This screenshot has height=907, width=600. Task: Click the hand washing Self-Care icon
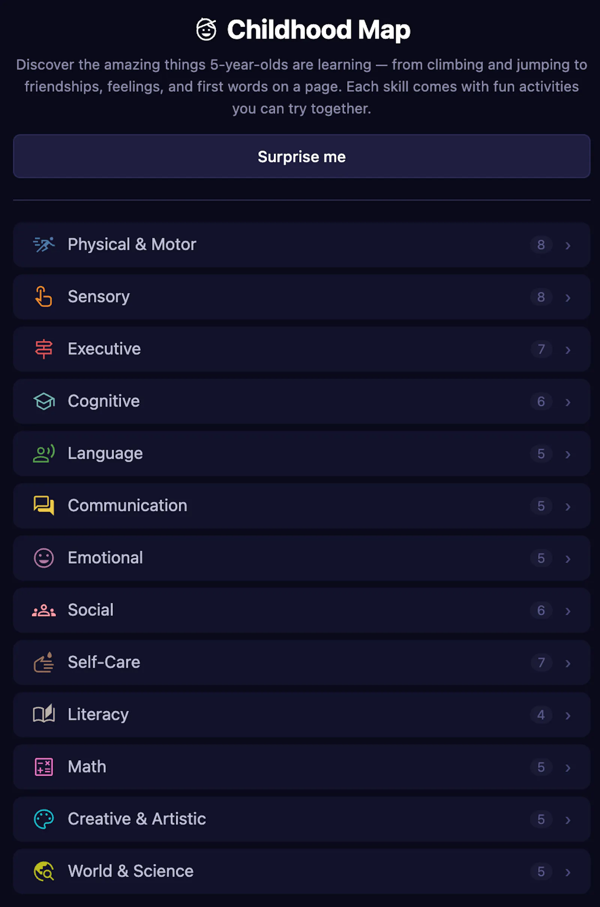click(43, 662)
